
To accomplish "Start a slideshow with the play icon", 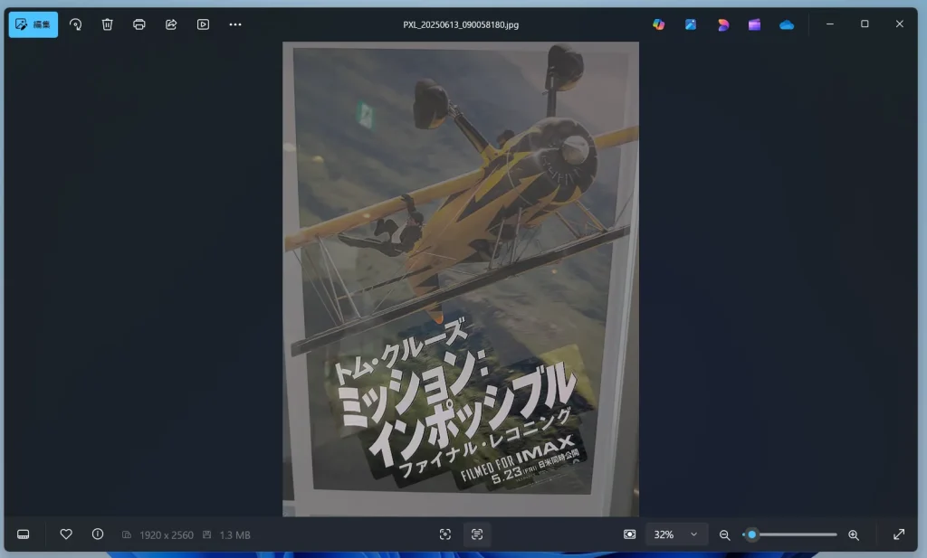I will (x=203, y=24).
